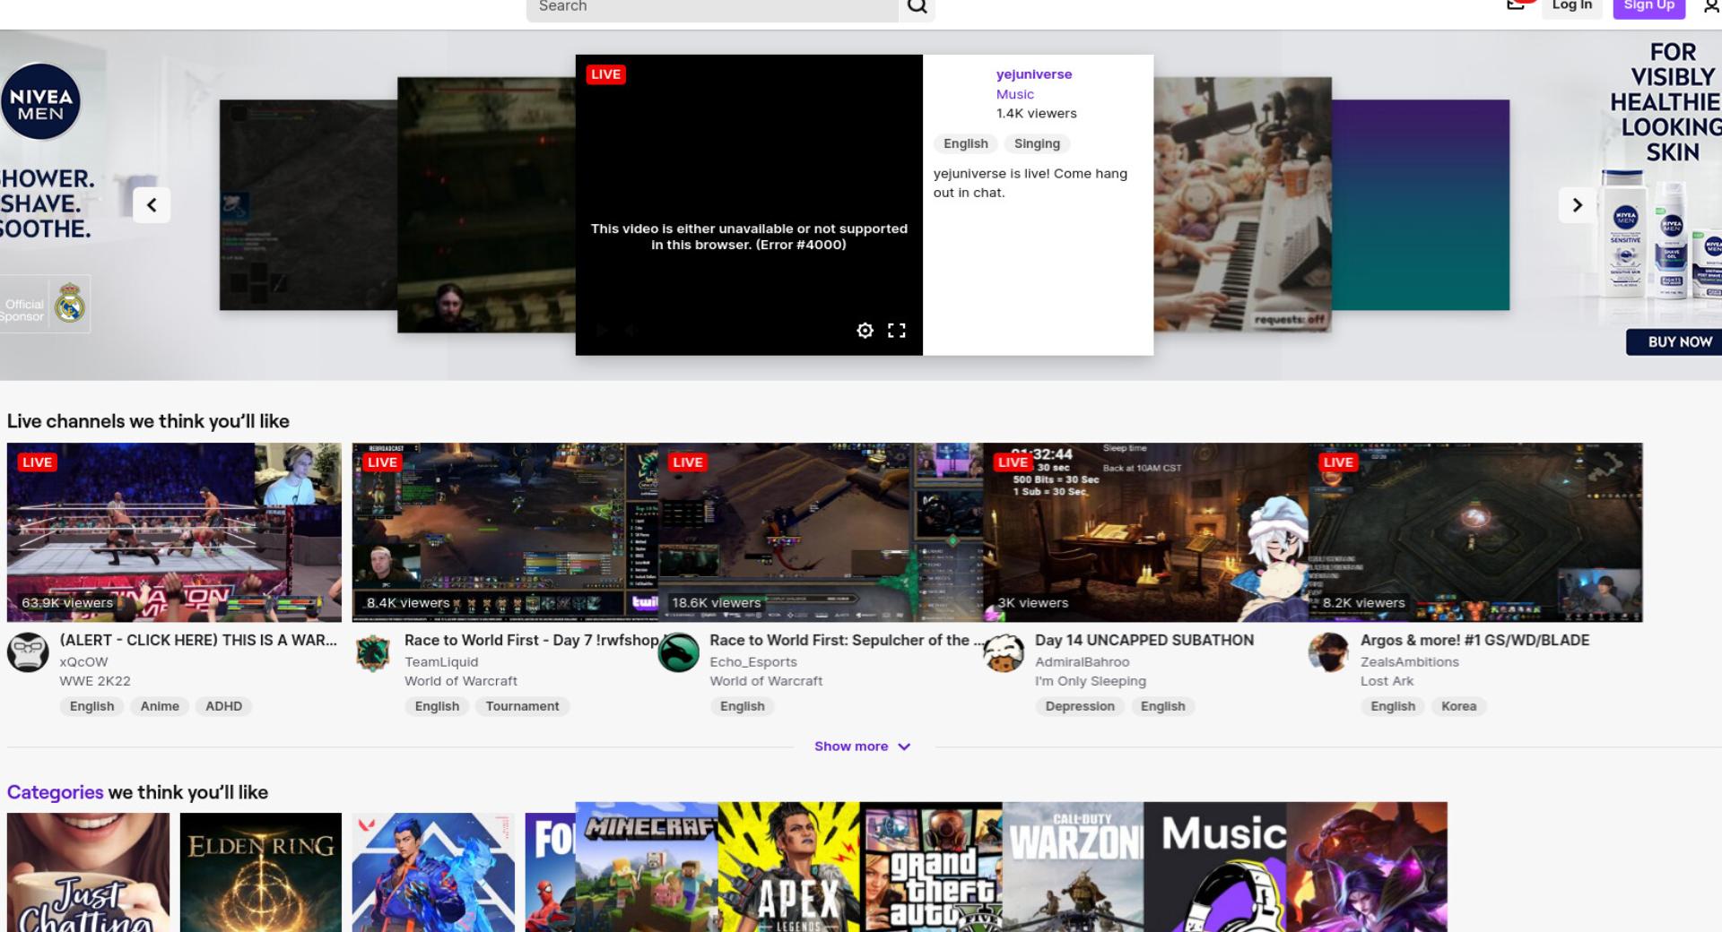Open the Call of Duty Warzone cover

coord(1074,867)
